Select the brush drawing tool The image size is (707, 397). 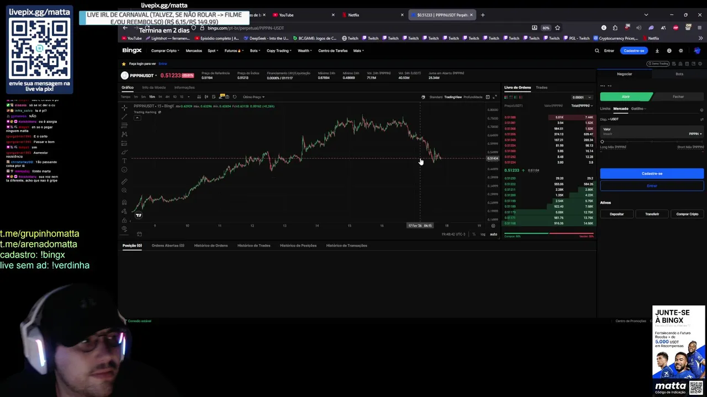[124, 152]
